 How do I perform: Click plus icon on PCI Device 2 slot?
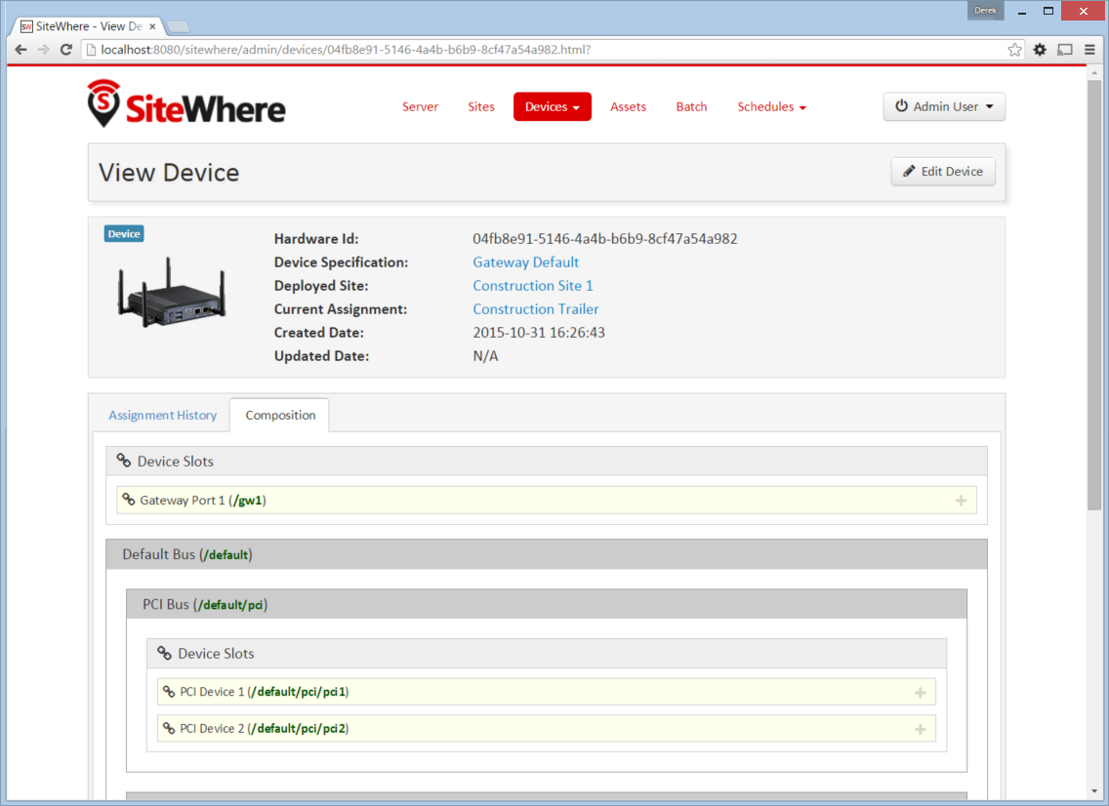[921, 729]
